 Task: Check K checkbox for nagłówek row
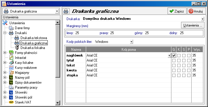(x=179, y=55)
